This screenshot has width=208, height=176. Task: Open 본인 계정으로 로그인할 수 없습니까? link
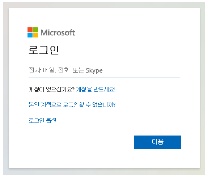72,105
